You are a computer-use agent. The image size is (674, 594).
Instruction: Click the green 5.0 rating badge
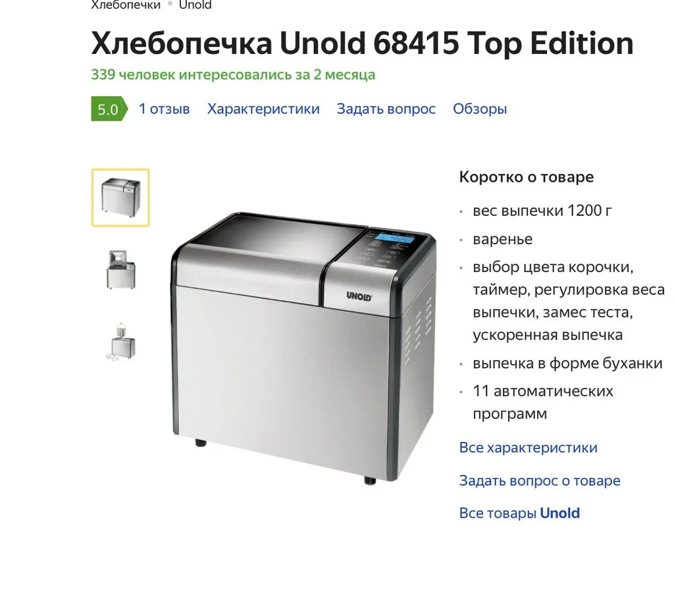click(x=109, y=109)
